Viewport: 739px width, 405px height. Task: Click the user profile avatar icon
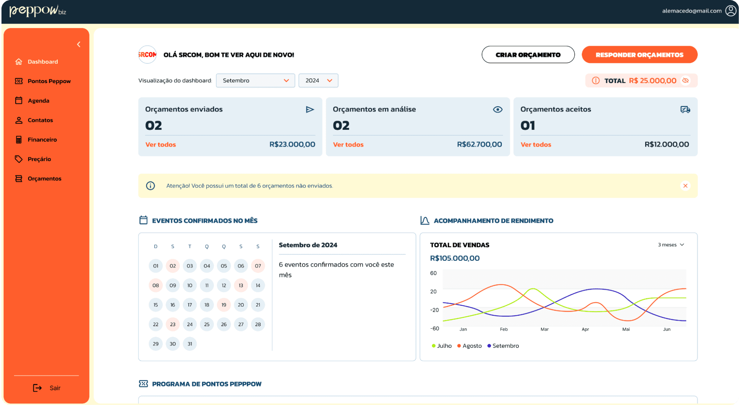(x=731, y=11)
